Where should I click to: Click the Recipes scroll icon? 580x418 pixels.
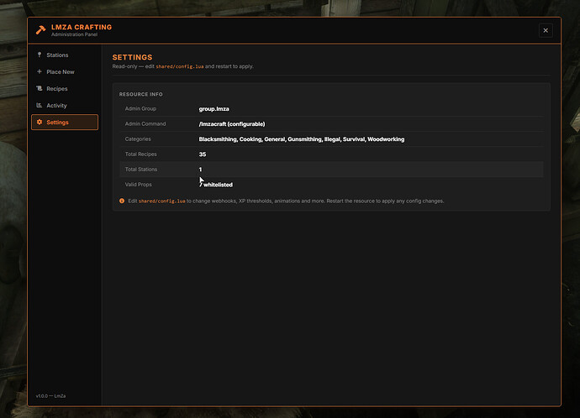[40, 88]
